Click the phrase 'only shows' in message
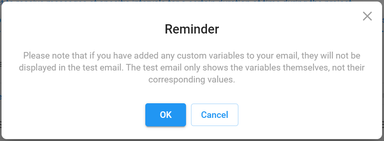The height and width of the screenshot is (141, 384). click(x=191, y=67)
